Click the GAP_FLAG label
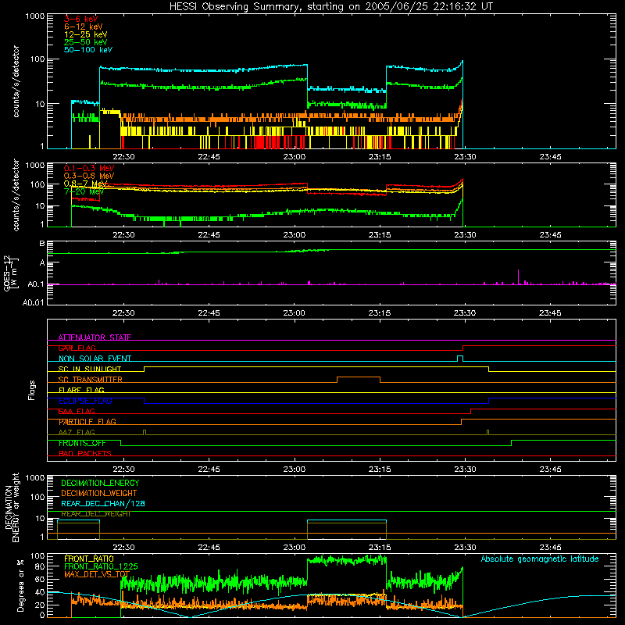625x625 pixels. (77, 348)
